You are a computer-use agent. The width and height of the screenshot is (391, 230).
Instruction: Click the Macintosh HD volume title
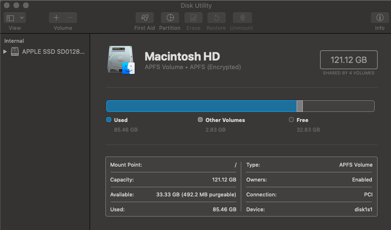point(182,57)
